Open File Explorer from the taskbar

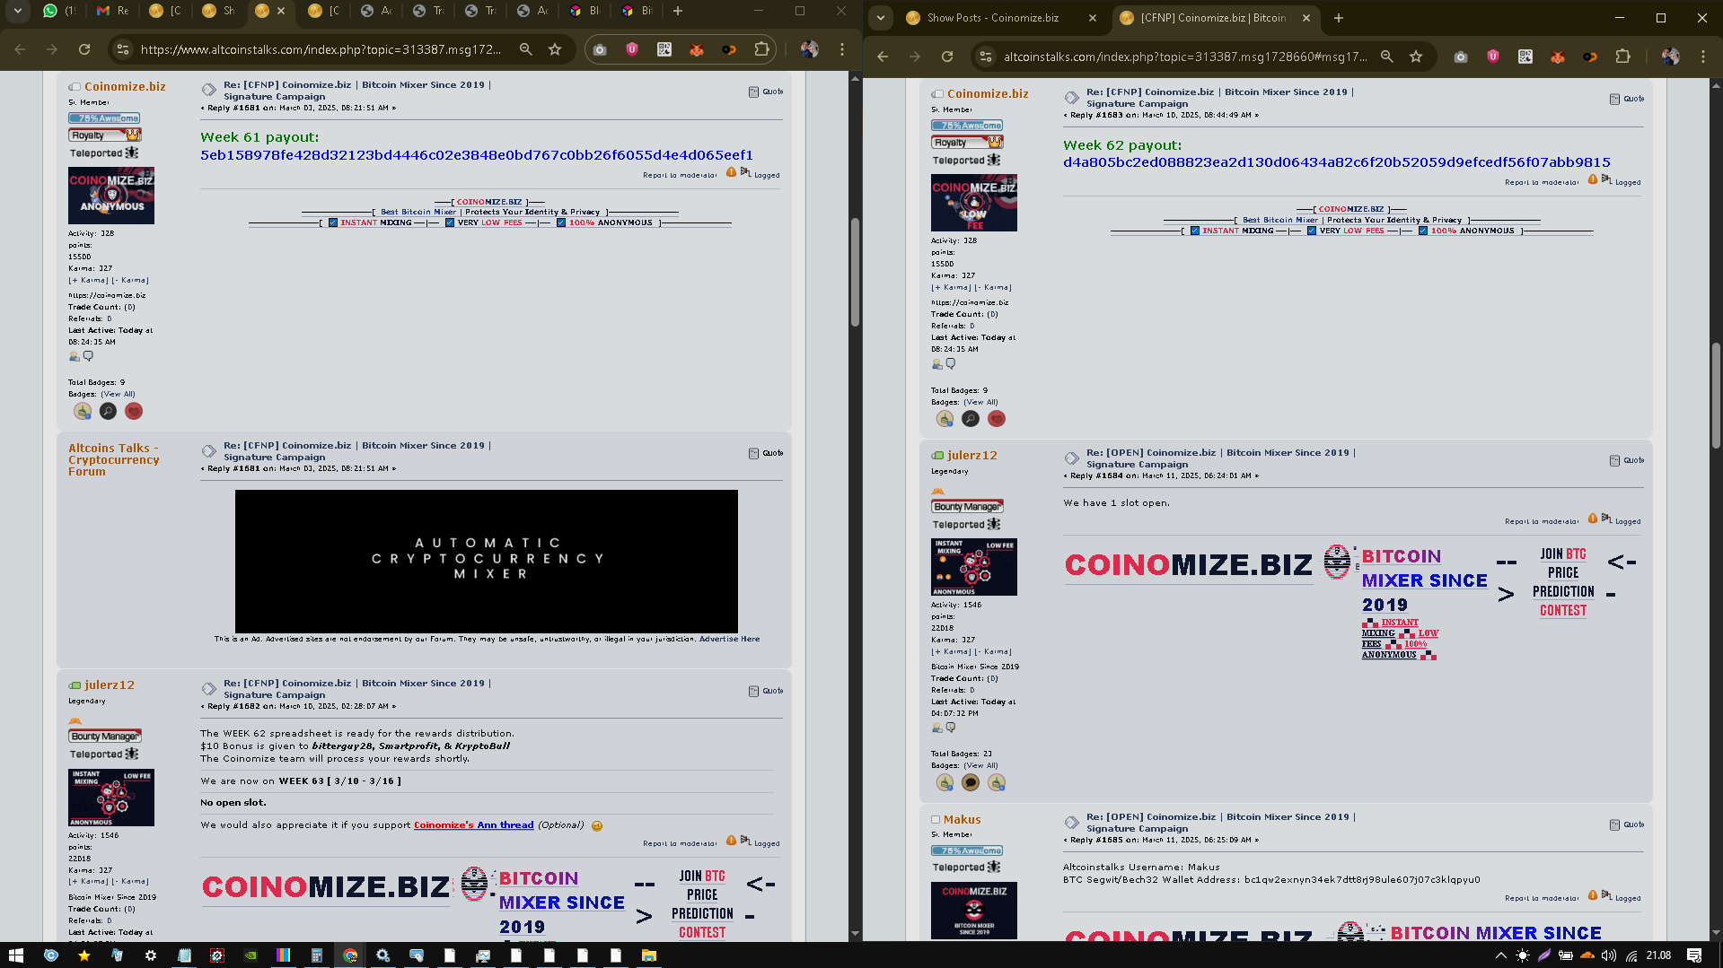(648, 955)
